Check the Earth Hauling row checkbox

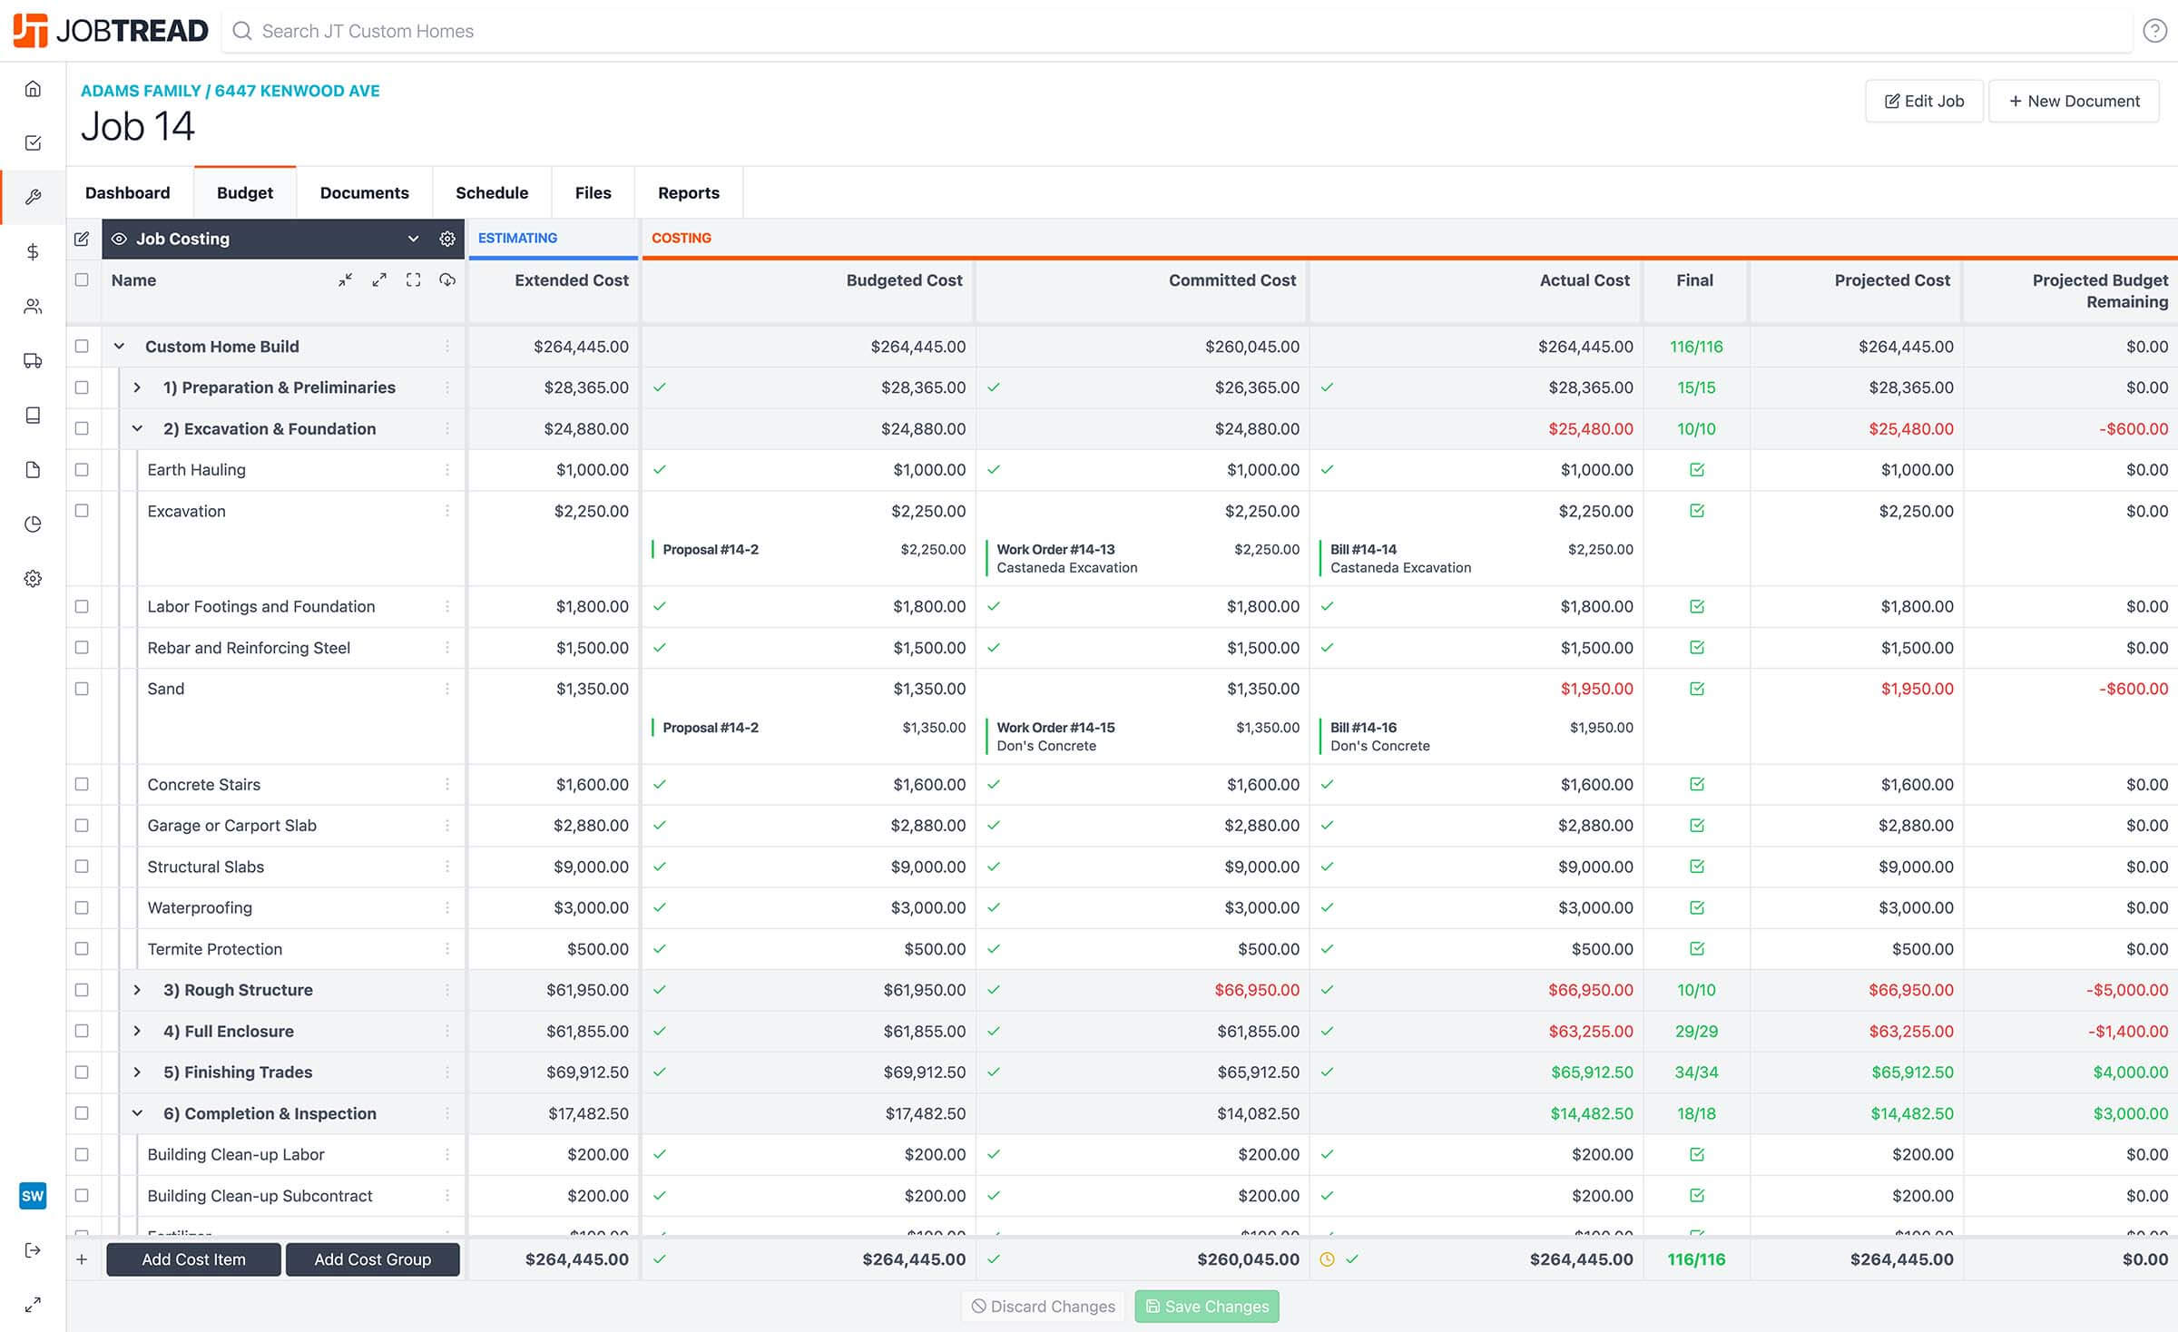tap(82, 470)
